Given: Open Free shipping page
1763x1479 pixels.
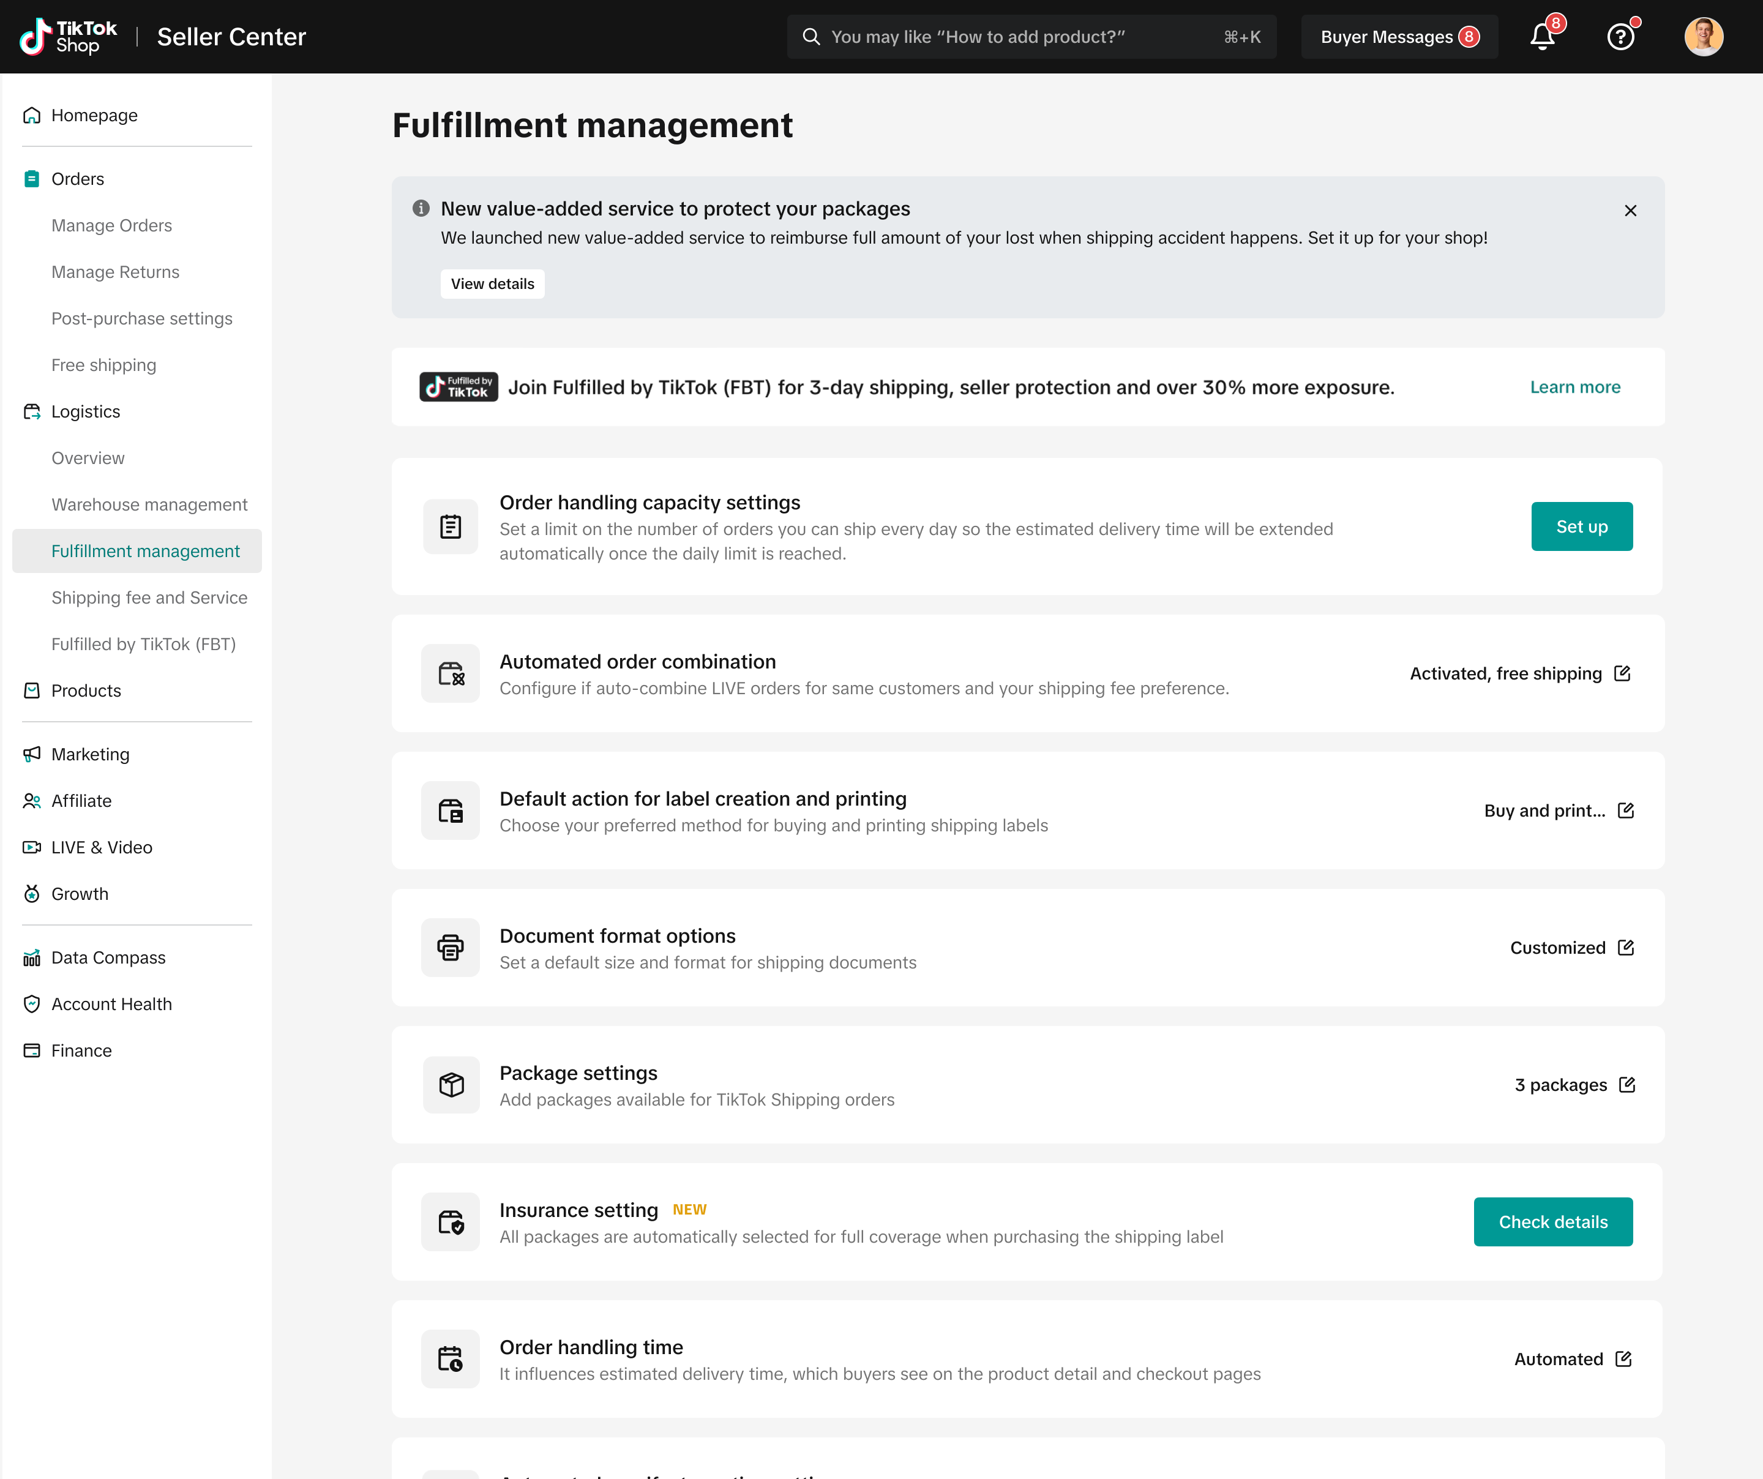Looking at the screenshot, I should tap(103, 365).
